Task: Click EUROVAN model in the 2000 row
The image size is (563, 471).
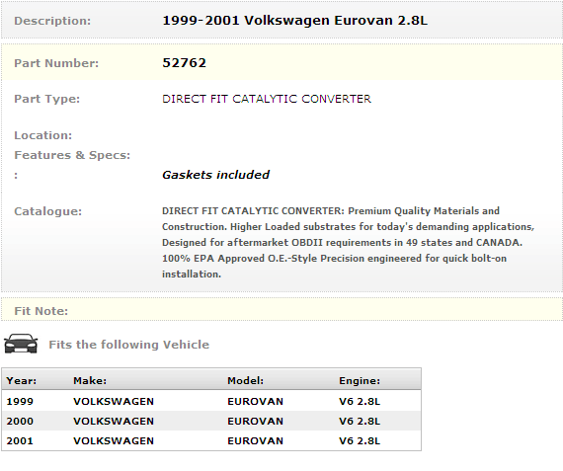Action: point(255,421)
